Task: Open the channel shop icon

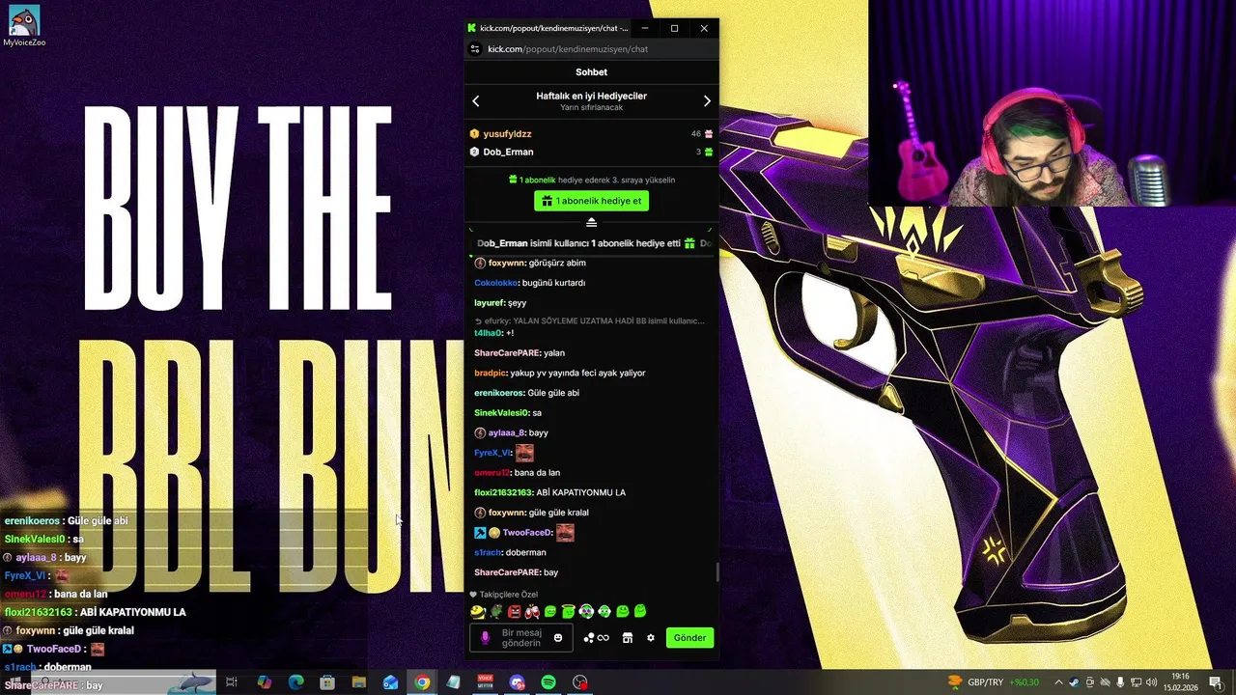Action: (x=627, y=638)
